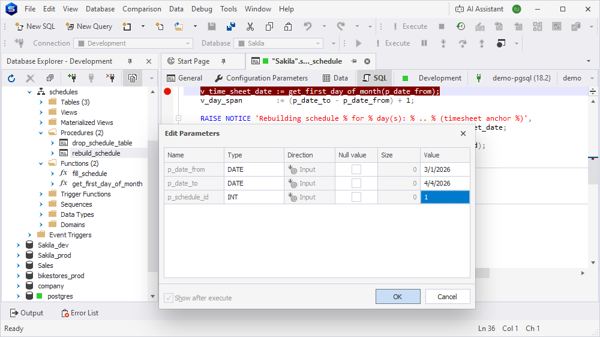Click the Step Into debug arrow
This screenshot has width=600, height=337.
[x=443, y=43]
